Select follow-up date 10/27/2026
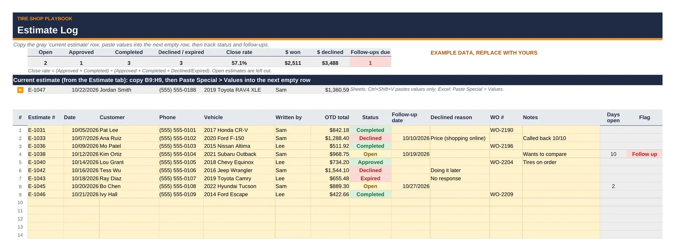Viewport: 675px width, 251px height. [x=410, y=186]
